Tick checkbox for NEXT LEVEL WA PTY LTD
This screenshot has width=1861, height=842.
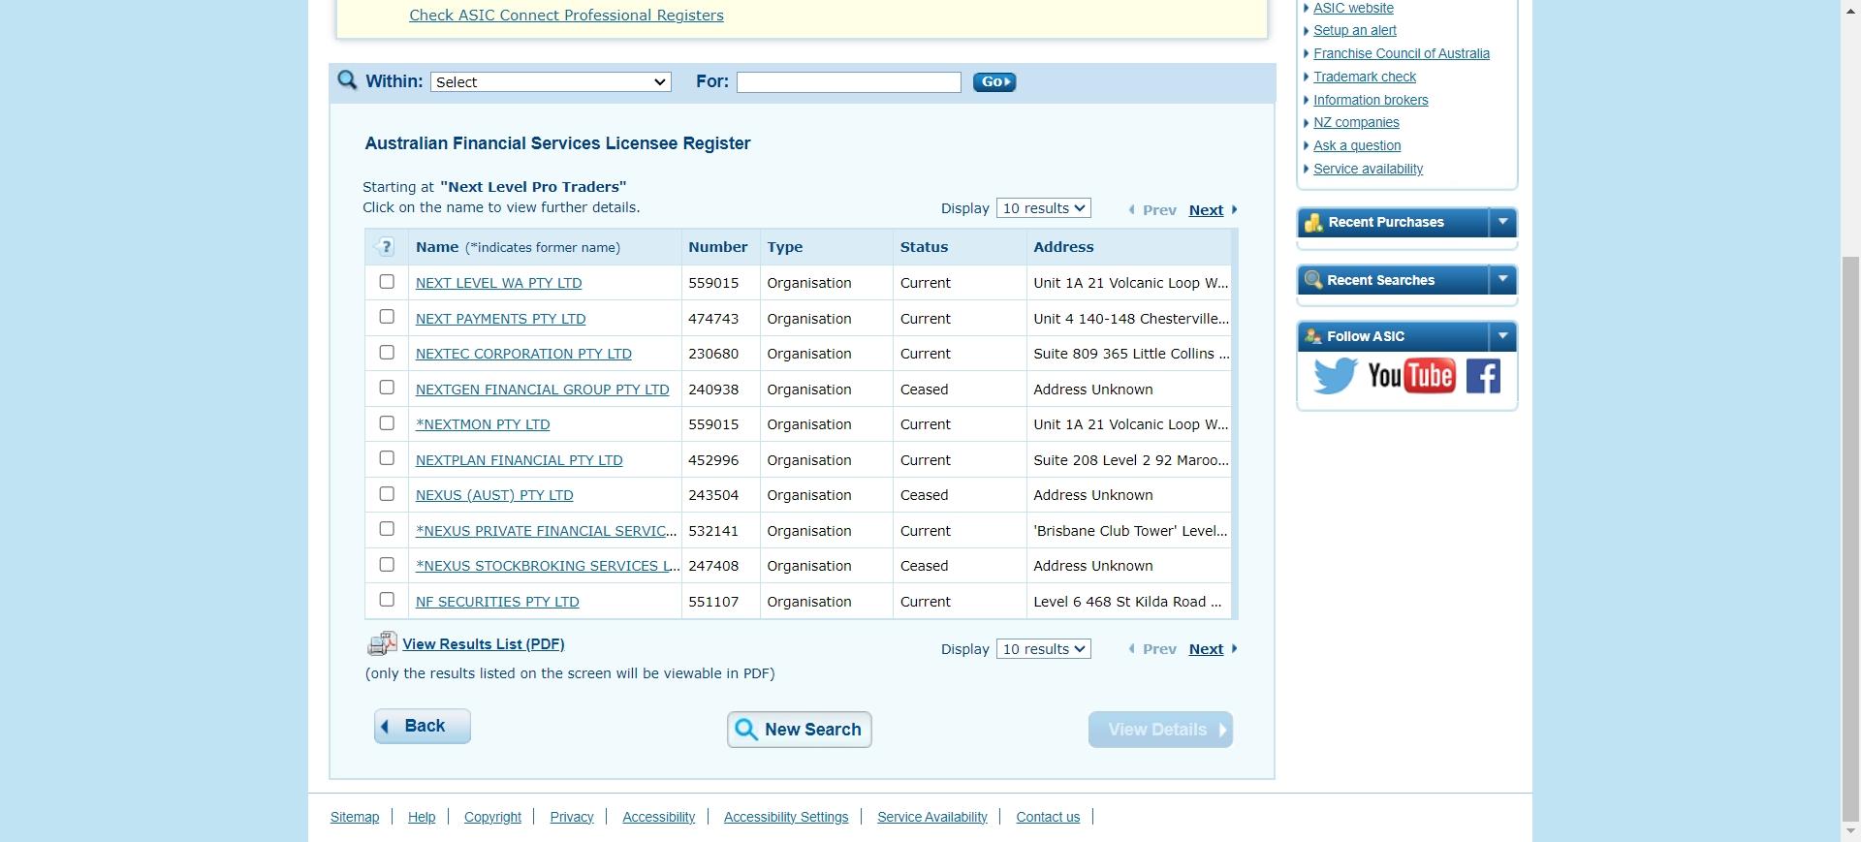point(387,282)
